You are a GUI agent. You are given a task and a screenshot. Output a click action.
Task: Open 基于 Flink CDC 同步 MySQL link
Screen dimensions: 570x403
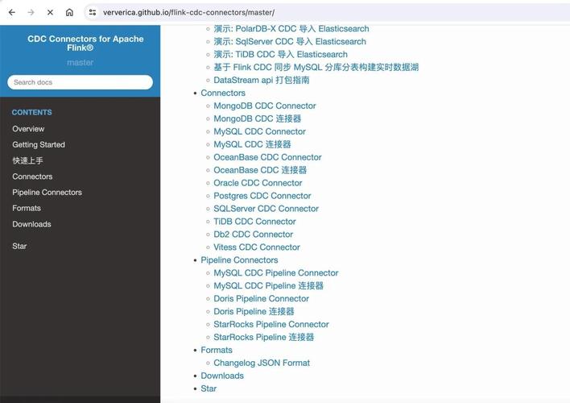[x=316, y=67]
